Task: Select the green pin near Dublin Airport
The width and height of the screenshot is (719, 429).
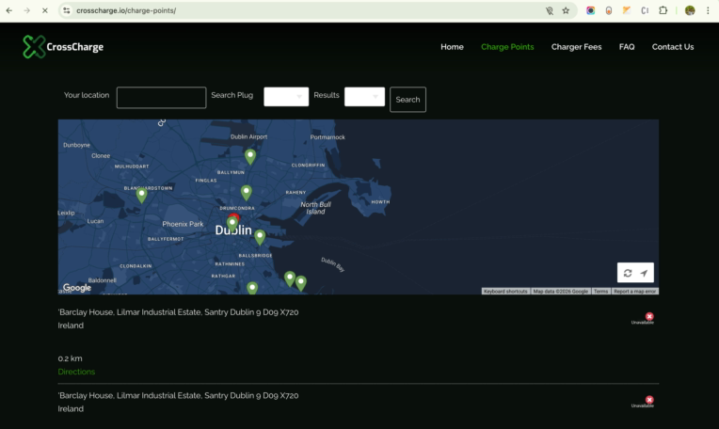Action: [x=250, y=156]
